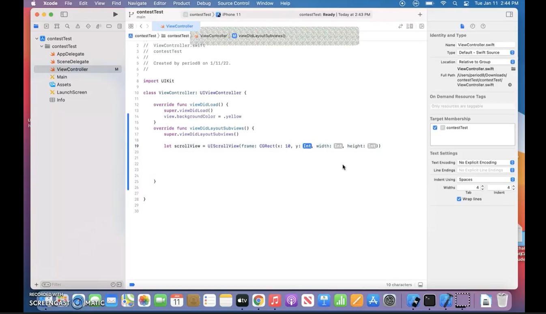This screenshot has width=546, height=314.
Task: Open the Quick Help inspector icon
Action: click(x=483, y=26)
